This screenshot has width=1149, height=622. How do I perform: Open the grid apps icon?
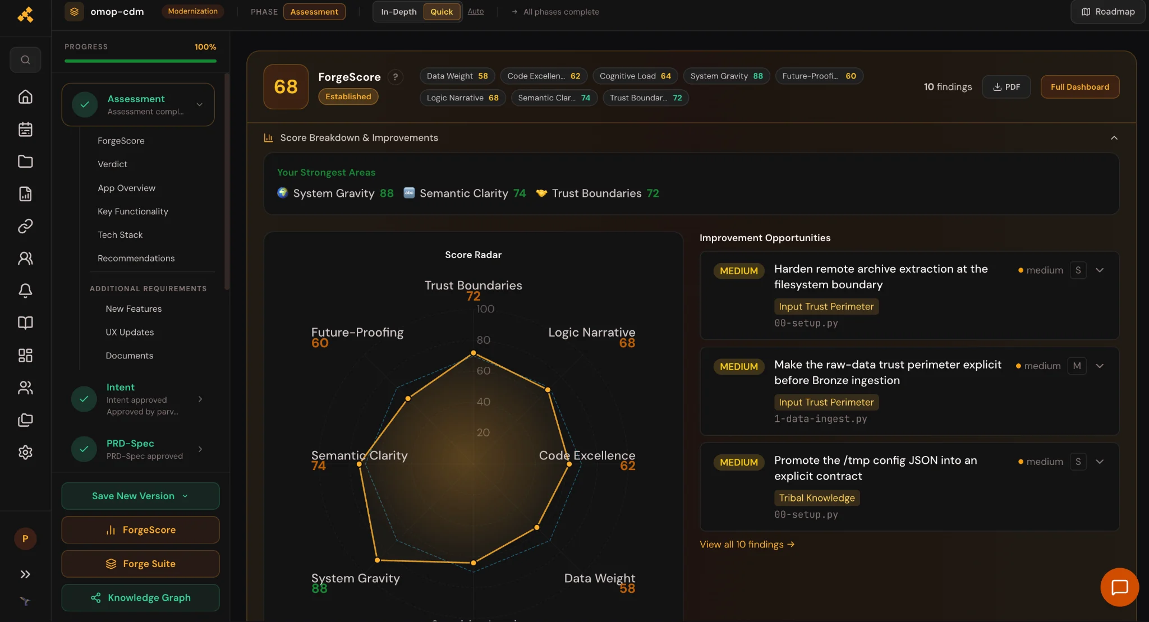click(25, 356)
